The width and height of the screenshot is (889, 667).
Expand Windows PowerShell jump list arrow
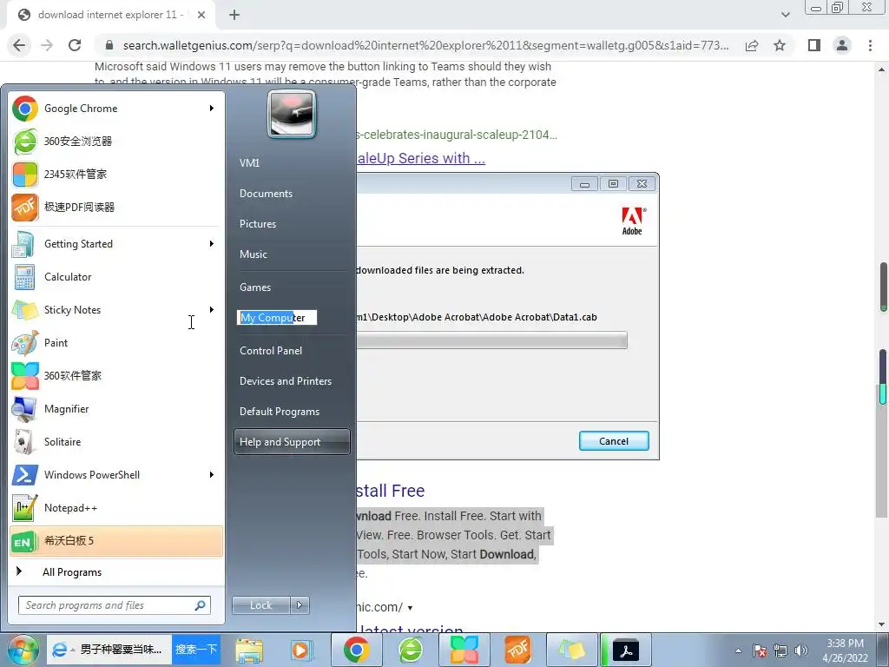click(212, 475)
